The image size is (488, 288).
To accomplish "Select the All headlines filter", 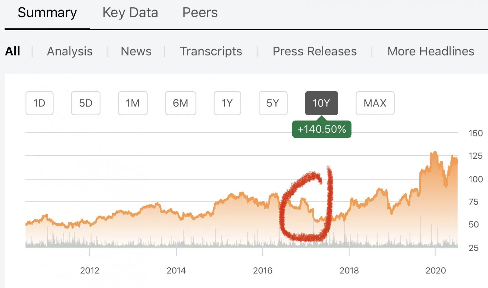I will 13,51.
